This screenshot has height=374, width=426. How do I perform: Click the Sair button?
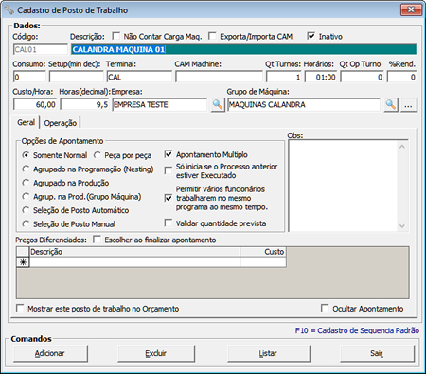tap(377, 353)
